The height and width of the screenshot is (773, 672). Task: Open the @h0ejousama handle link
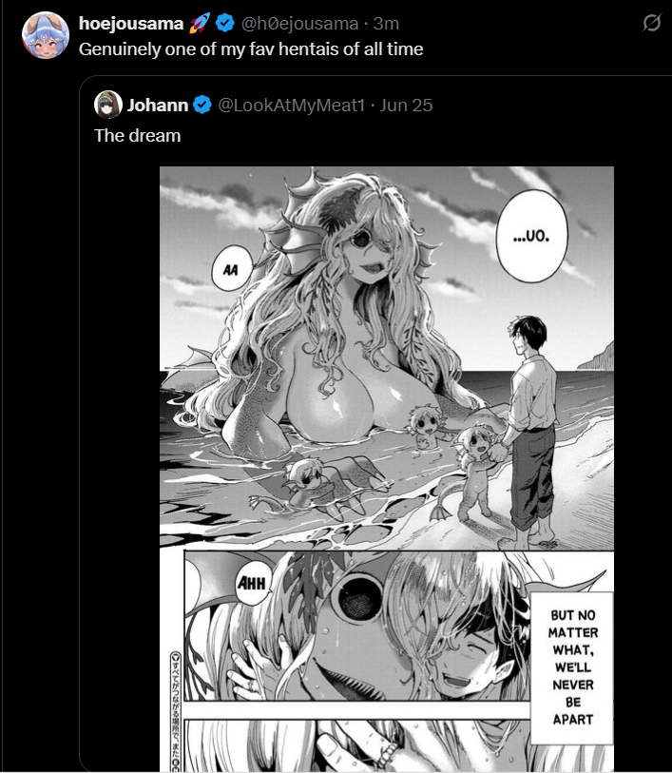click(299, 23)
